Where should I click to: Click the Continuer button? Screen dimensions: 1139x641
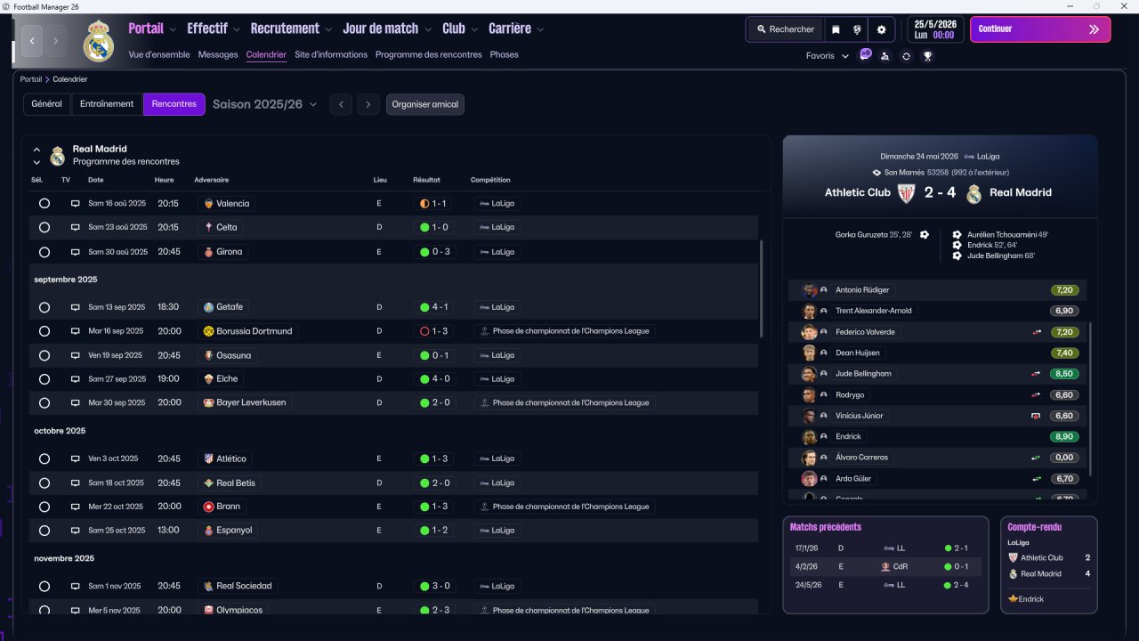pyautogui.click(x=1040, y=29)
